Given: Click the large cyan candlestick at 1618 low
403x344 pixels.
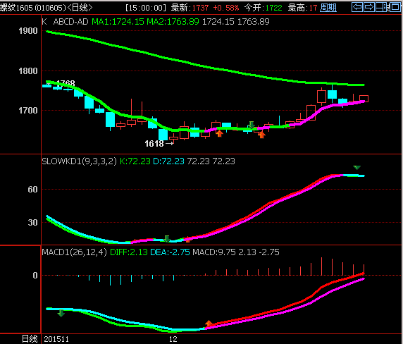Looking at the screenshot, I should (163, 135).
